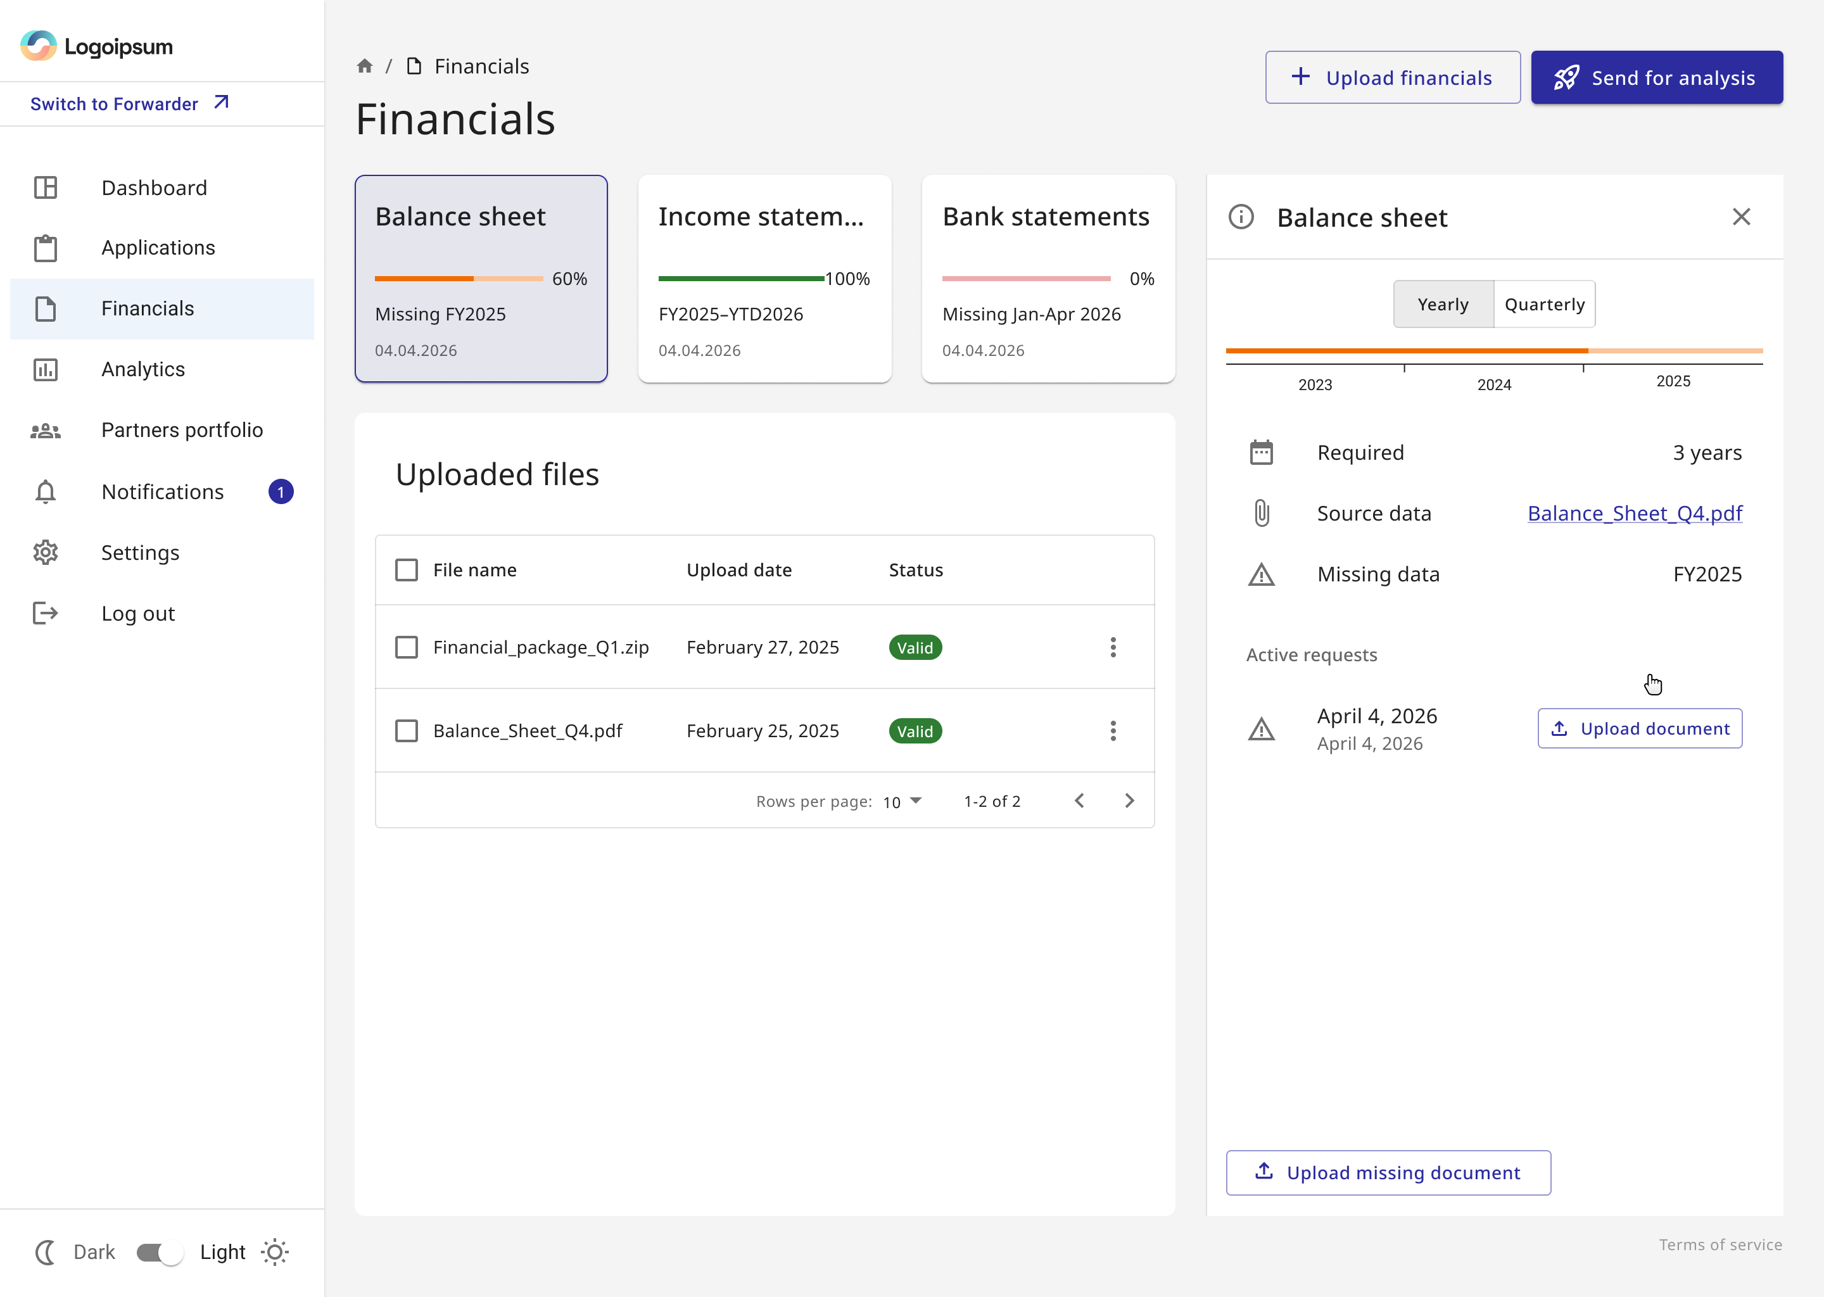
Task: Click the notification count badge
Action: pyautogui.click(x=281, y=491)
